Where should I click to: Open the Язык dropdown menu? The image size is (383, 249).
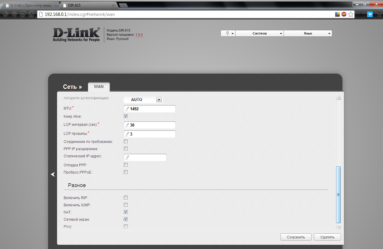[x=308, y=33]
